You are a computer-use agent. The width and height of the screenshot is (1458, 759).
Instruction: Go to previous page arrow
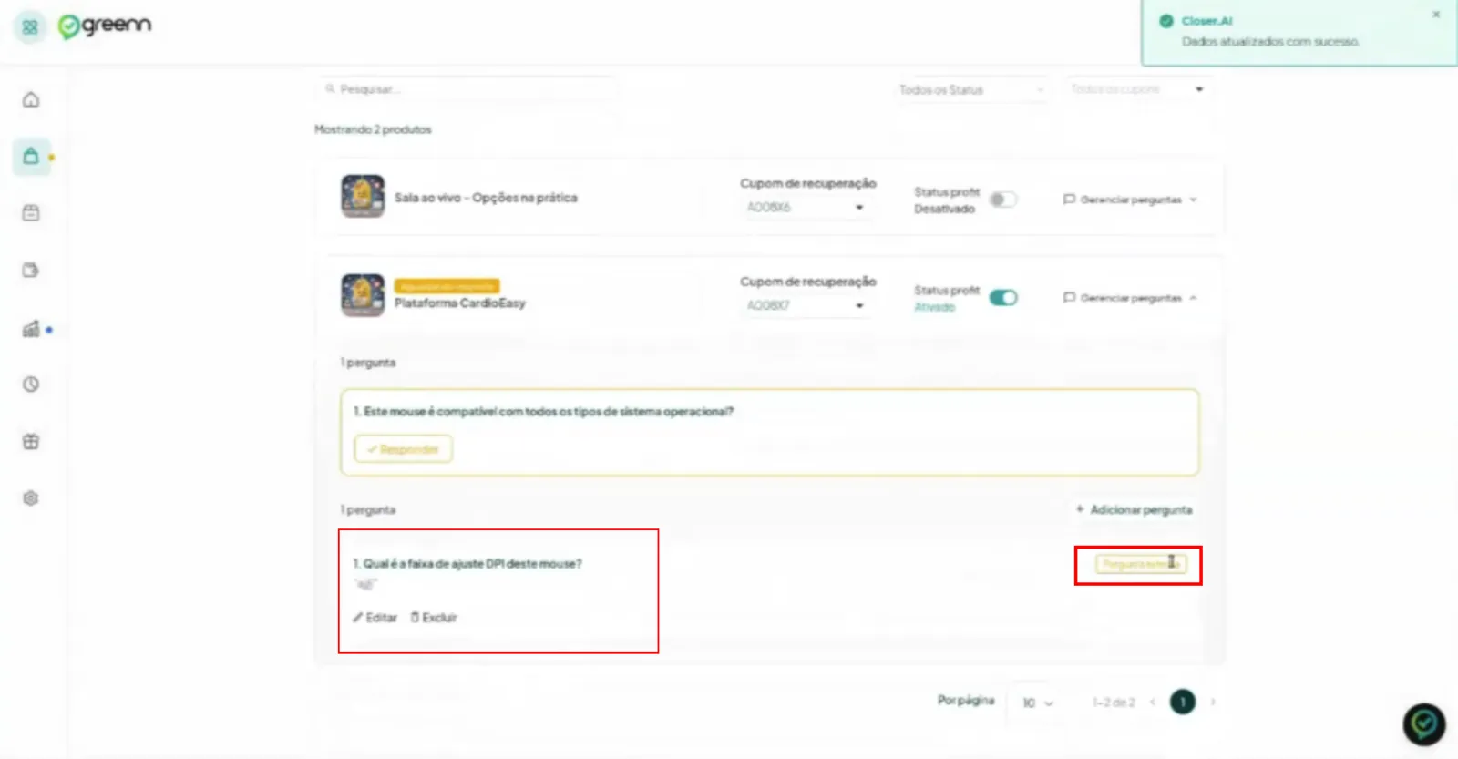click(x=1153, y=702)
